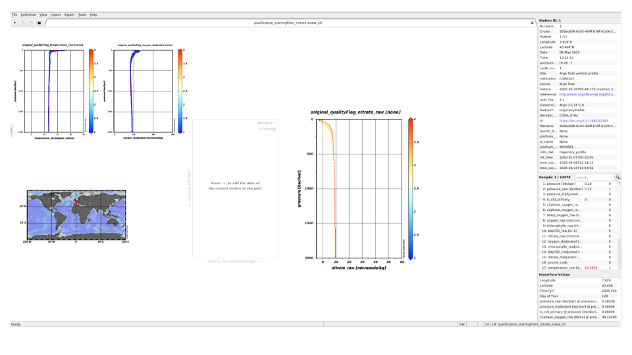
Task: Open the File menu
Action: (x=14, y=14)
